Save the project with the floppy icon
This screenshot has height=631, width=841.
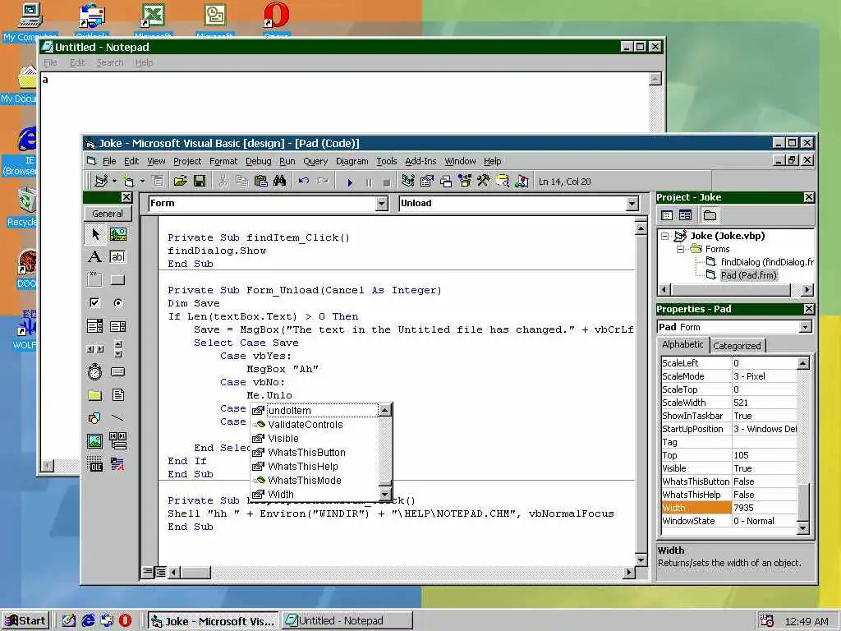(200, 182)
